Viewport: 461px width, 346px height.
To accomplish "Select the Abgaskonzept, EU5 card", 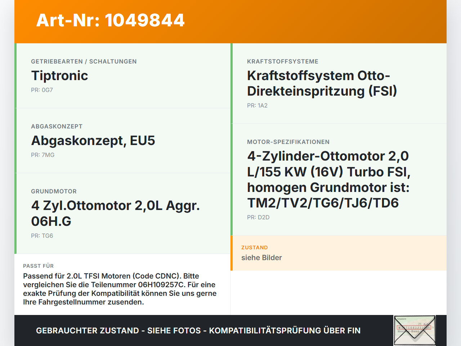I will (x=122, y=141).
